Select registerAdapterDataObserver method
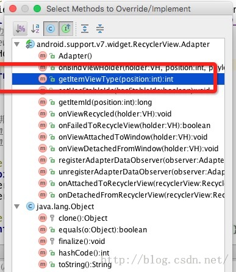This screenshot has height=272, width=236. point(118,160)
